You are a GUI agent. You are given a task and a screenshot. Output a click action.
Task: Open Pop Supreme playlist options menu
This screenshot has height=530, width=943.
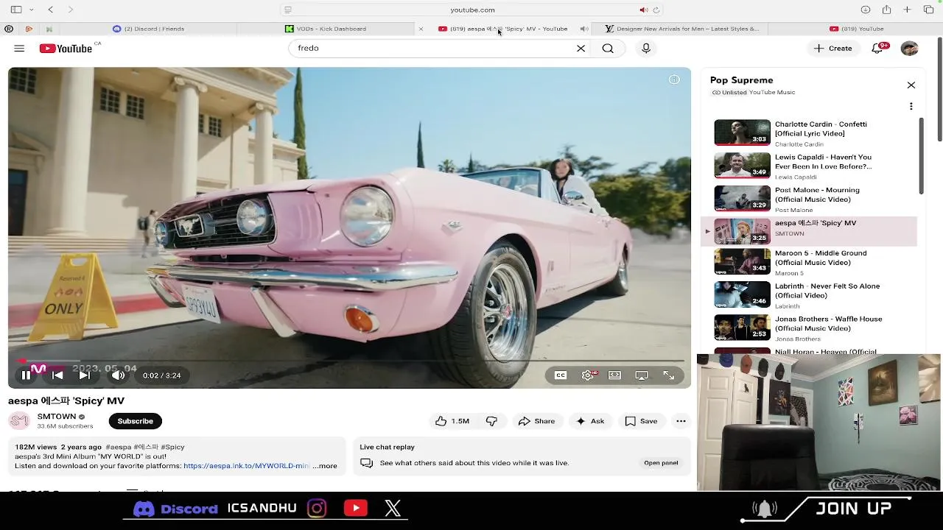click(x=911, y=107)
